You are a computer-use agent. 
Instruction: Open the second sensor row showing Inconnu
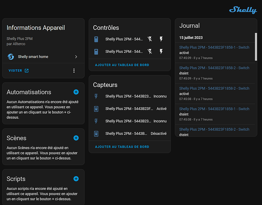coord(130,121)
